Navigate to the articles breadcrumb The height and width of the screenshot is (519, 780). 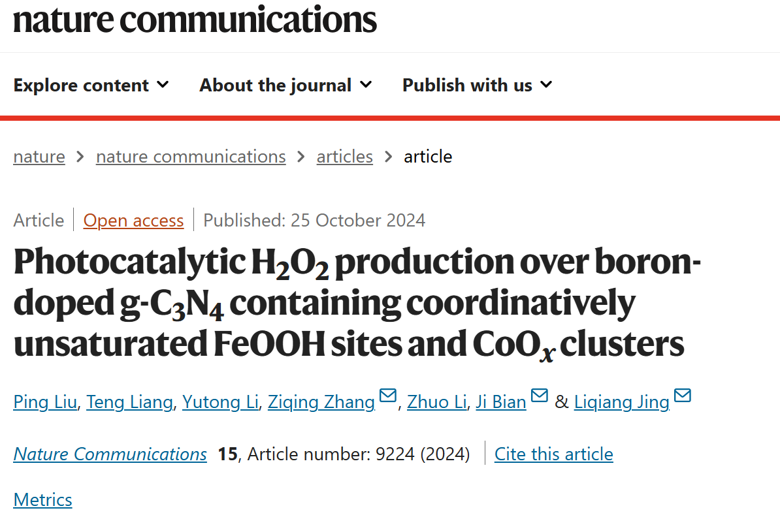(345, 157)
